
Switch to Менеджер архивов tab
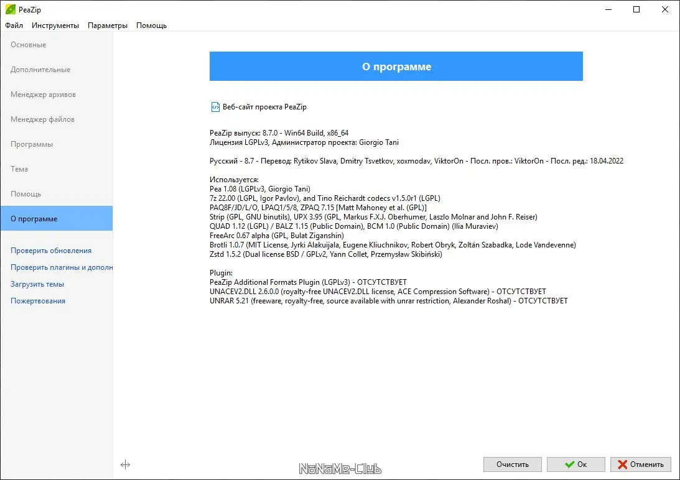pyautogui.click(x=57, y=94)
